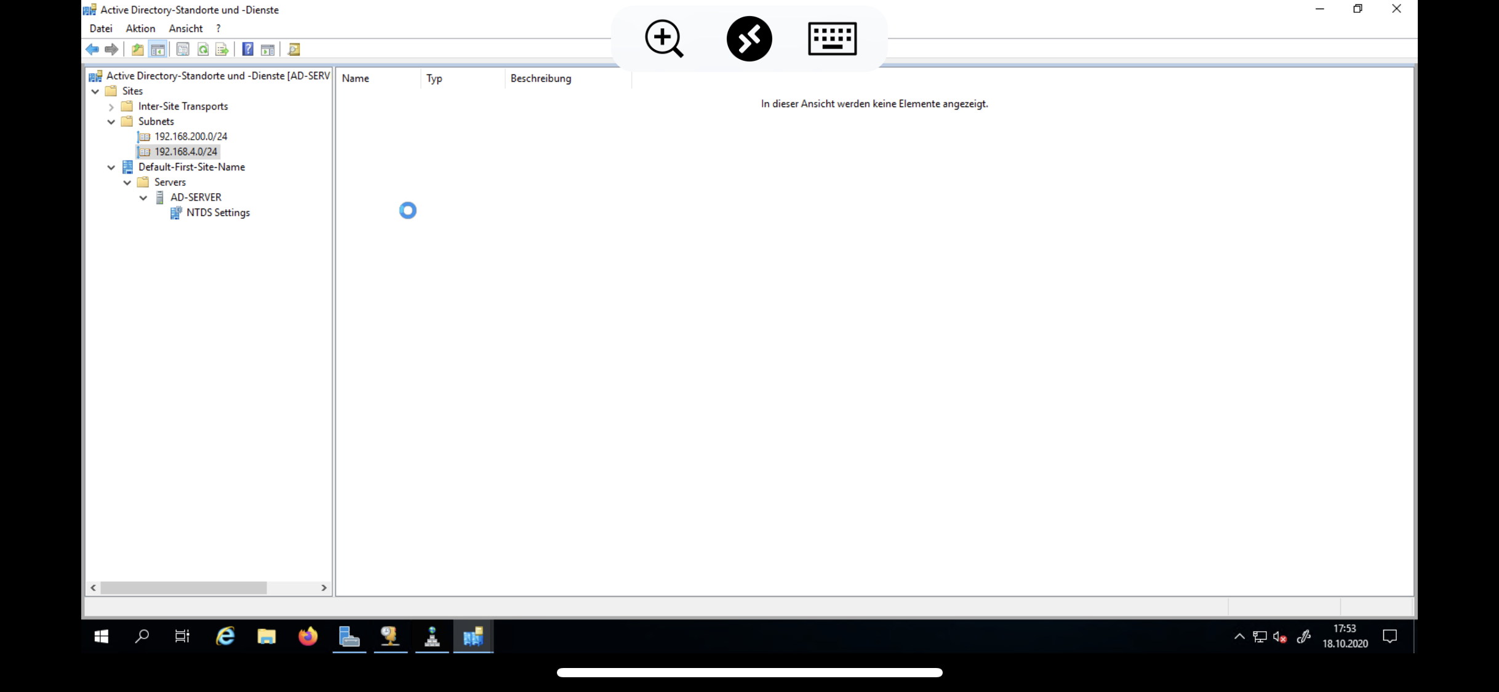
Task: Tap the remote desktop zoom magnifier icon
Action: pos(664,39)
